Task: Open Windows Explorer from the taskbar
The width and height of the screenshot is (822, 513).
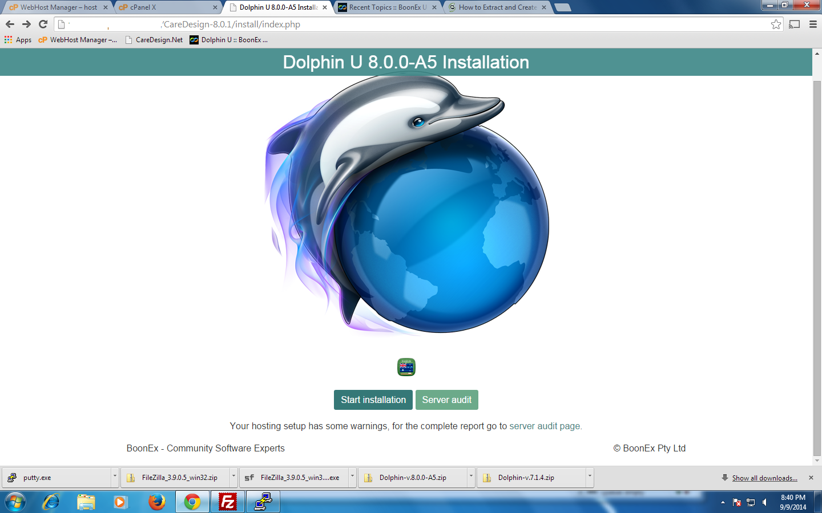Action: [86, 502]
